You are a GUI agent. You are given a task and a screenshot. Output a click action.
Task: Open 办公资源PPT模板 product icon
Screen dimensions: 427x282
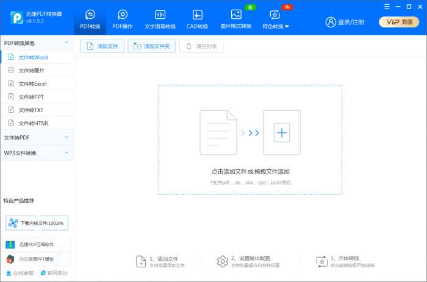click(10, 259)
